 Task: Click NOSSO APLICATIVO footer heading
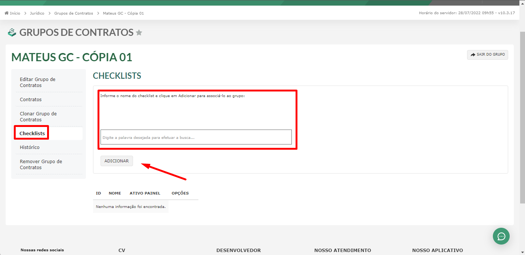(438, 251)
